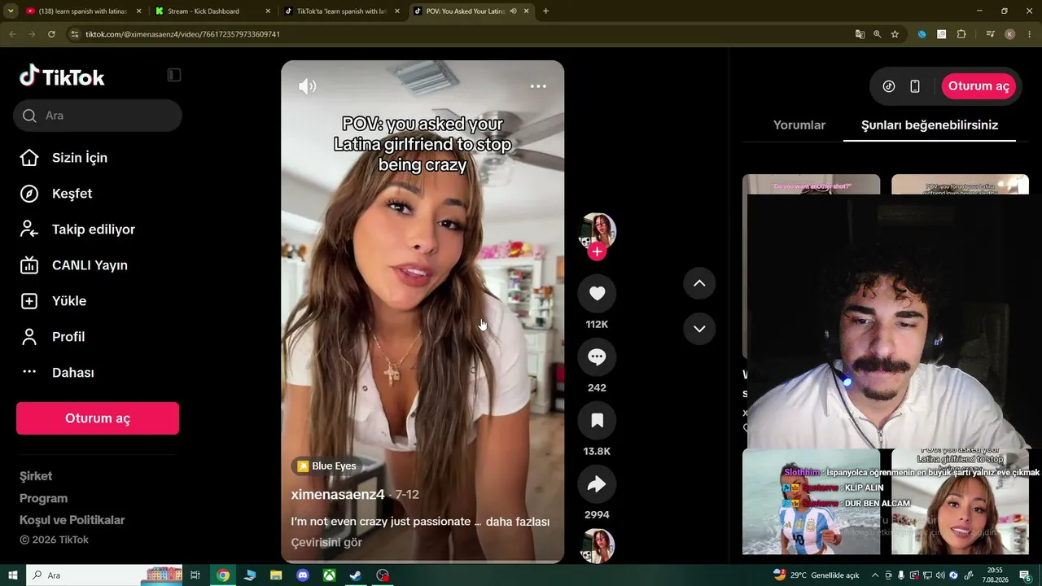1042x586 pixels.
Task: Switch to the 'Stream - Kick Dashboard' tab
Action: (212, 11)
